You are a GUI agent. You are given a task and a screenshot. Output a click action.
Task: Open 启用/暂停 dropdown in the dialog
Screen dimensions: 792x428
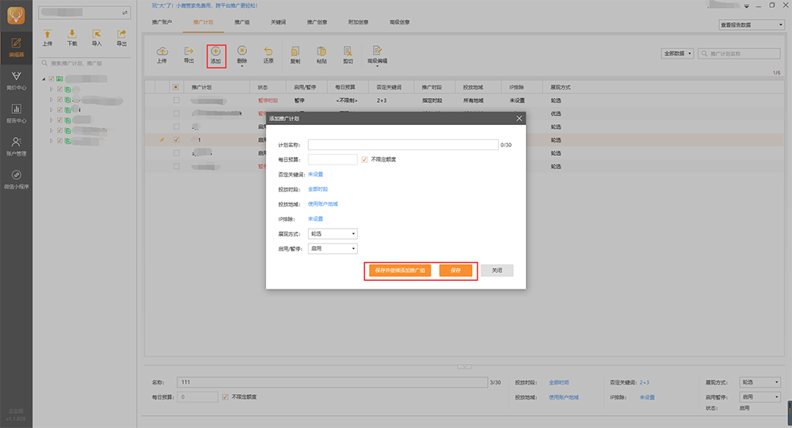(333, 248)
